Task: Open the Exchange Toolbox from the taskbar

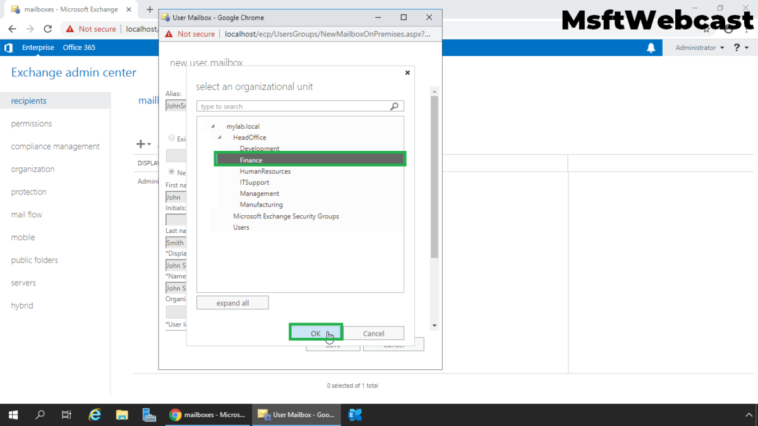Action: [354, 415]
